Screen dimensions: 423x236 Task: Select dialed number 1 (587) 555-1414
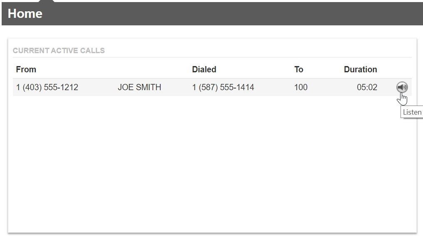click(x=223, y=87)
